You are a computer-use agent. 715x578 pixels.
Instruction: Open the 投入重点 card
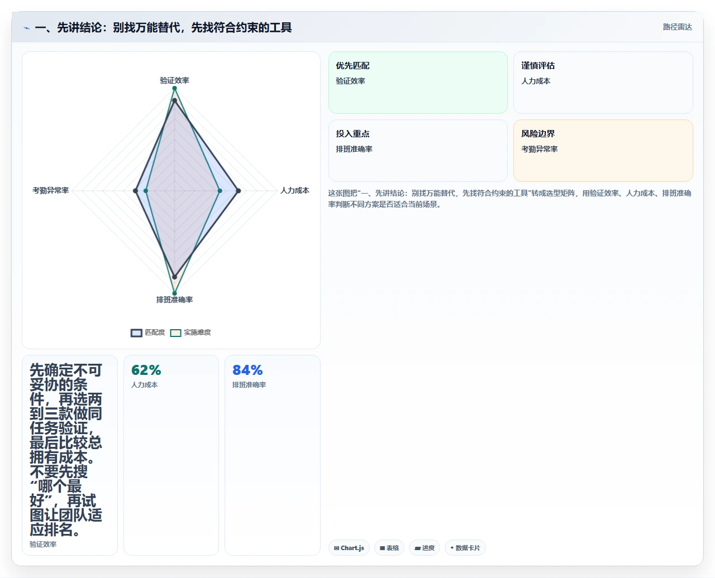pos(418,151)
